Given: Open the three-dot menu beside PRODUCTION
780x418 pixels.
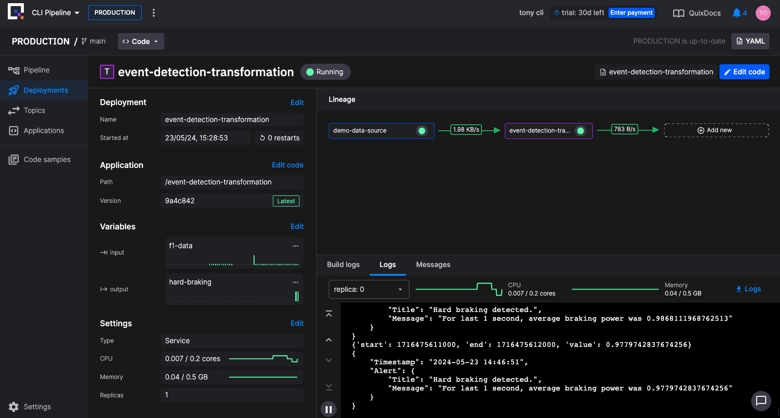Looking at the screenshot, I should [x=154, y=13].
